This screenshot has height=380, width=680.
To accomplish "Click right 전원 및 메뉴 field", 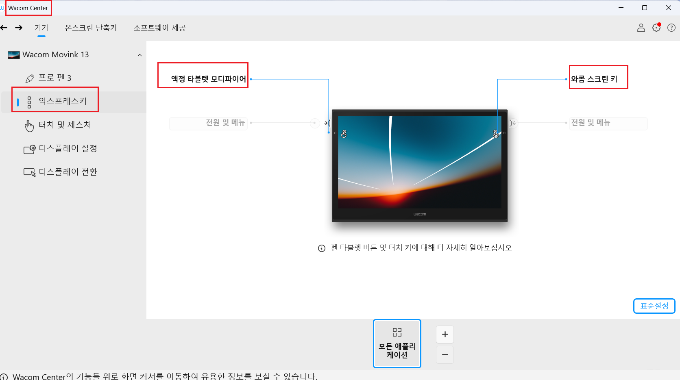I will pyautogui.click(x=608, y=123).
